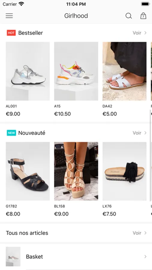This screenshot has height=270, width=152.
Task: Select the A15 colorful sneaker image
Action: (x=76, y=71)
